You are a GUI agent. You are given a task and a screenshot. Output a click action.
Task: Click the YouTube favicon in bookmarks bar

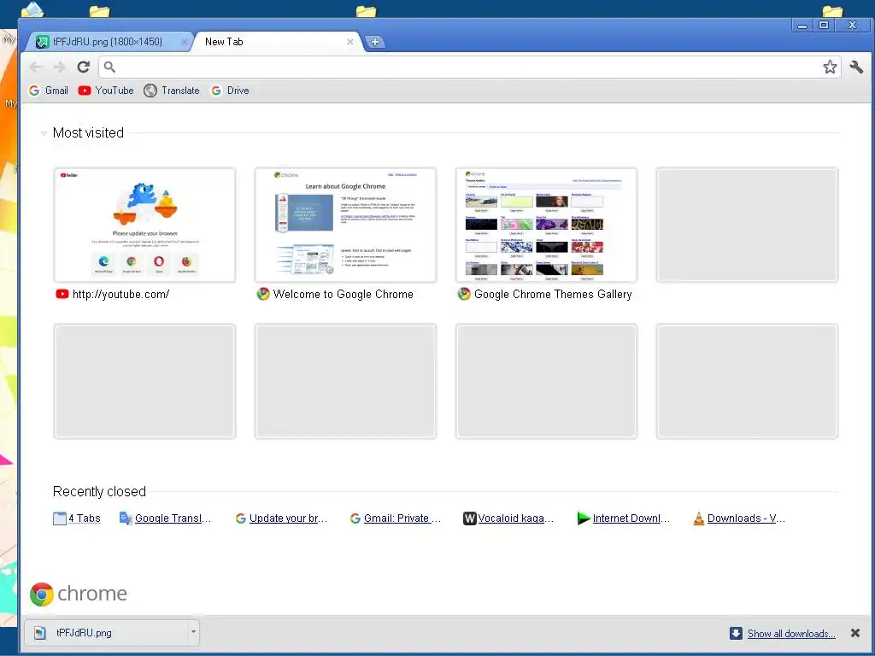(x=85, y=91)
